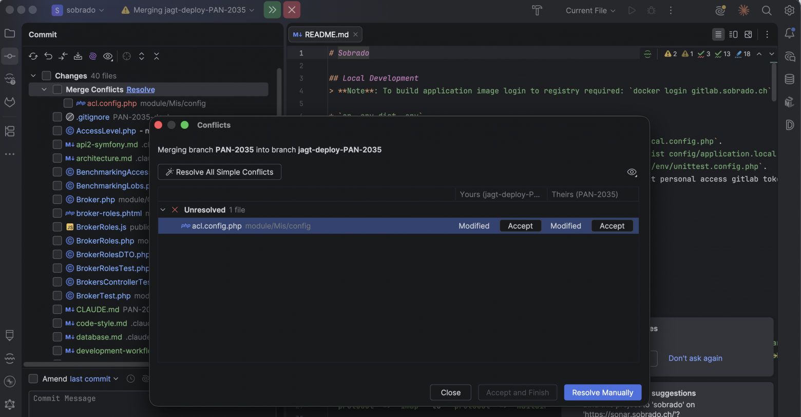Image resolution: width=801 pixels, height=417 pixels.
Task: Click the Shelve changes download icon
Action: tap(78, 56)
